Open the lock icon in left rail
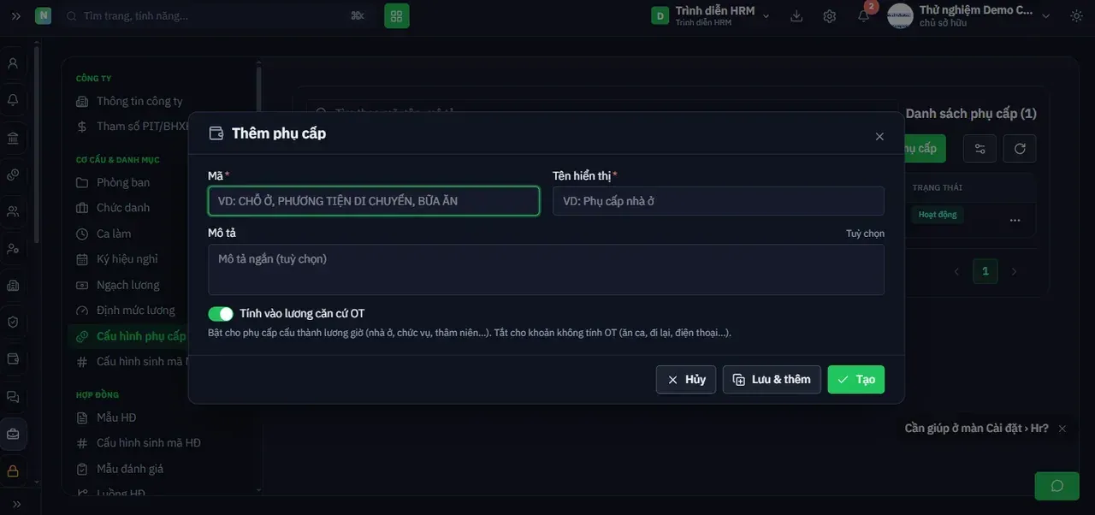 pyautogui.click(x=13, y=471)
